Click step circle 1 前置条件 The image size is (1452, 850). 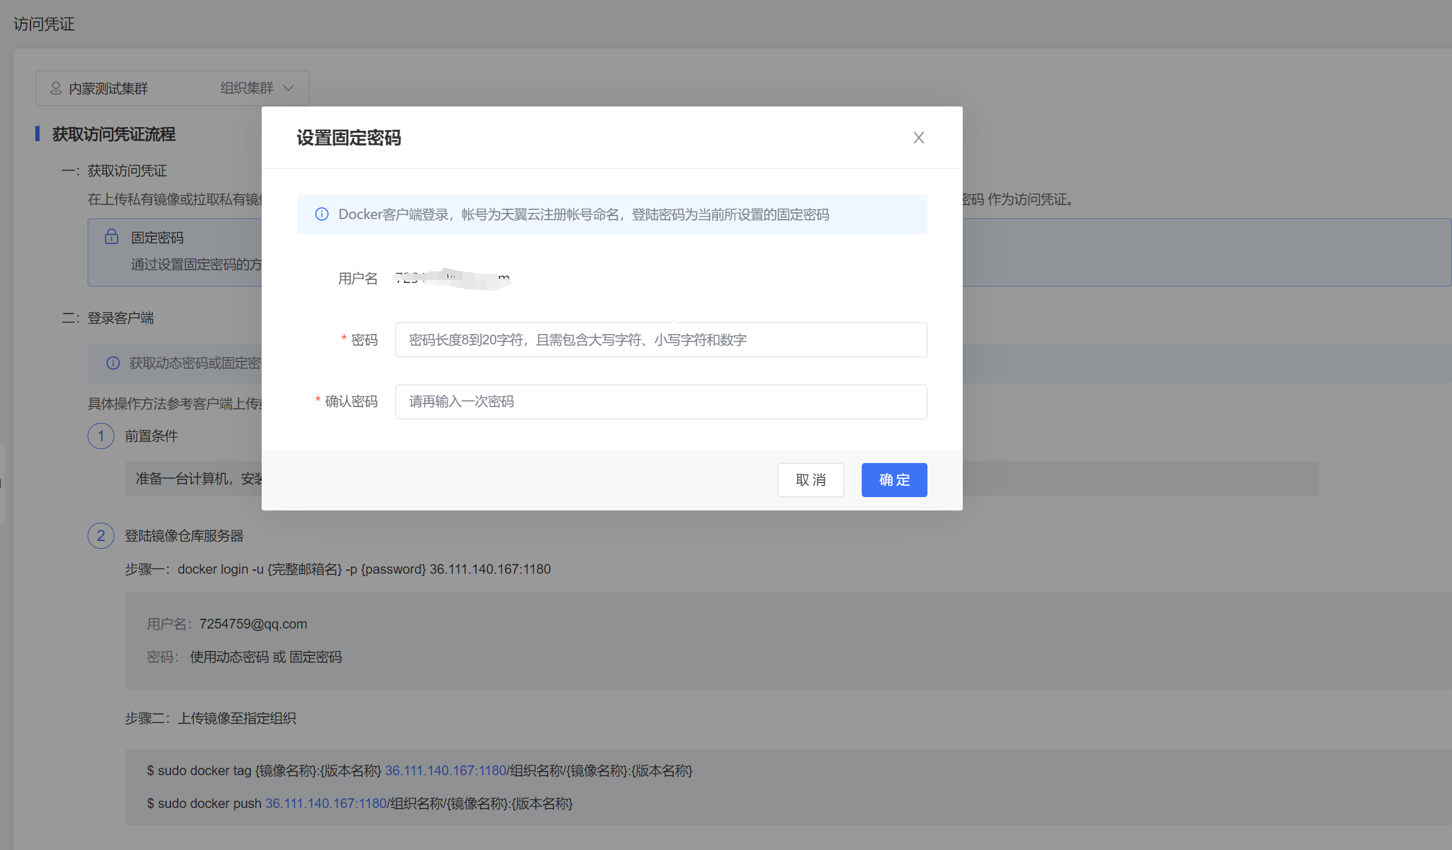(x=101, y=436)
